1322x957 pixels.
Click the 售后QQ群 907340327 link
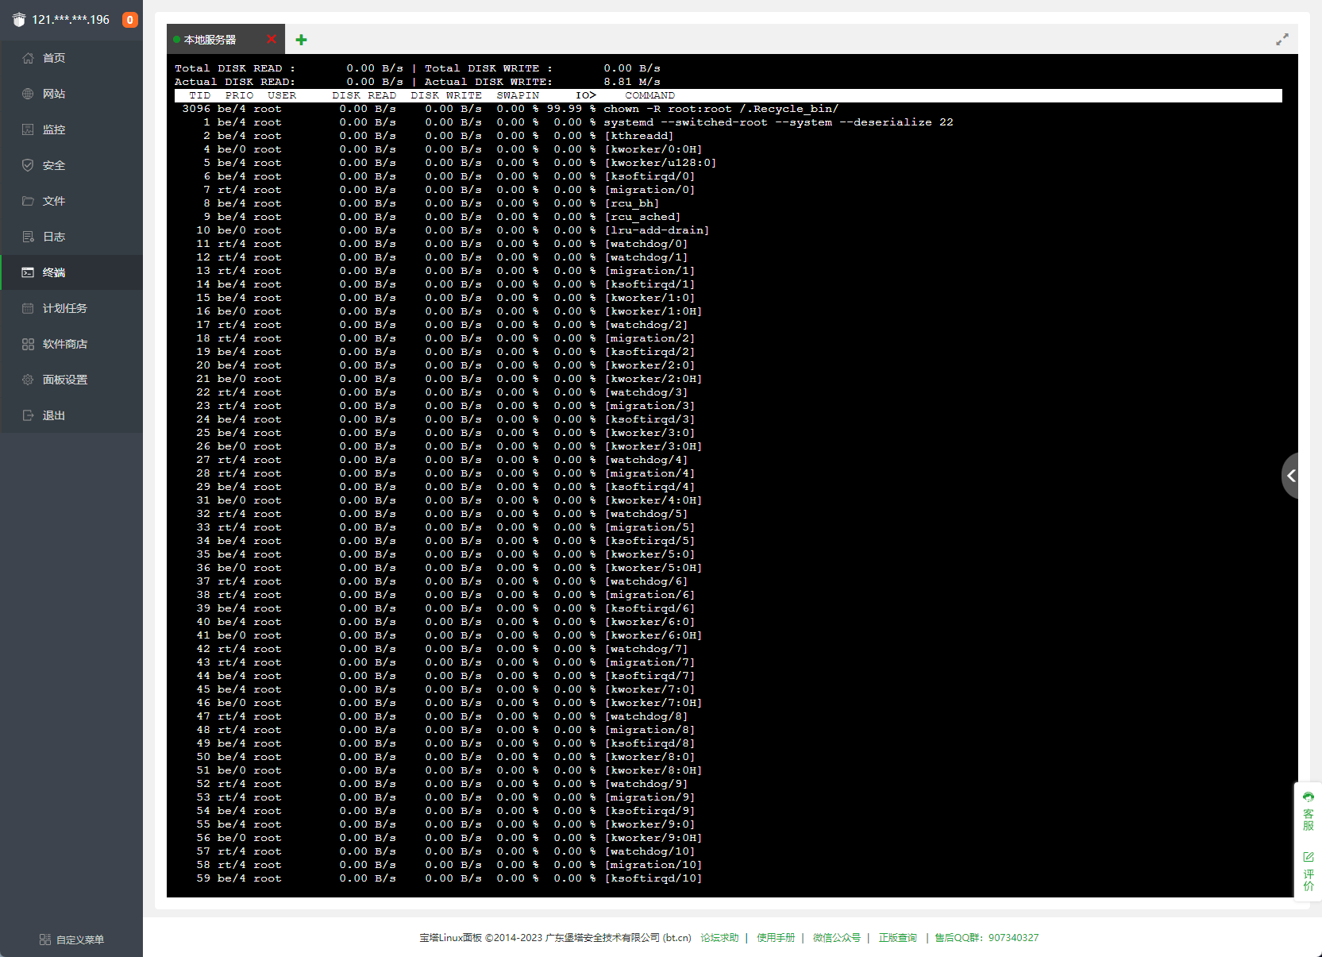[987, 938]
